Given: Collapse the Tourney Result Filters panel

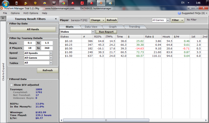Looking at the screenshot, I should 56,19.
